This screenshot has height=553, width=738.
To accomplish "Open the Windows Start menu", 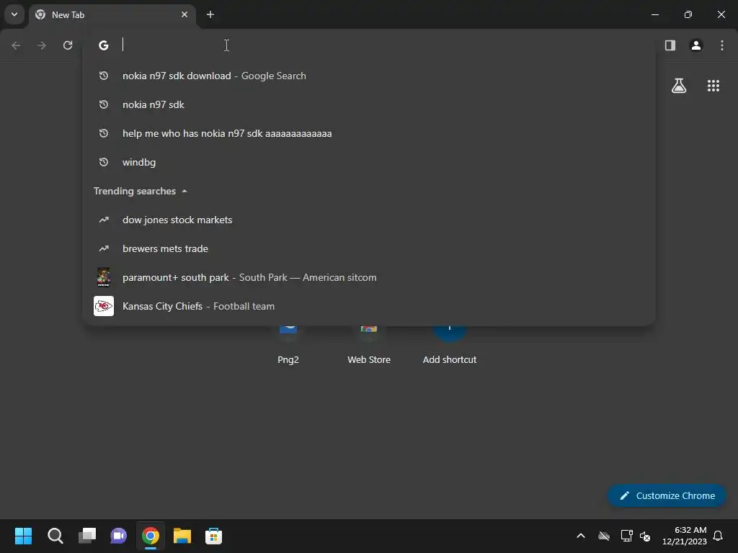I will tap(23, 536).
